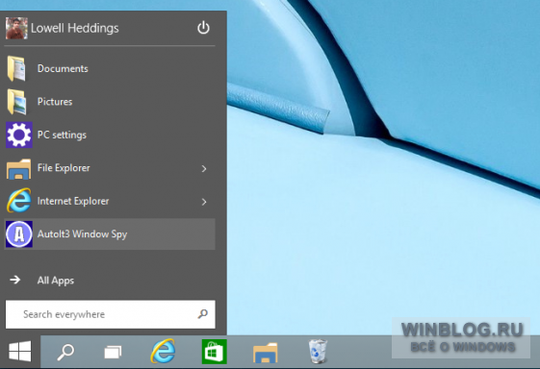Click the magnifier icon in the search box
The image size is (540, 369).
click(x=202, y=313)
